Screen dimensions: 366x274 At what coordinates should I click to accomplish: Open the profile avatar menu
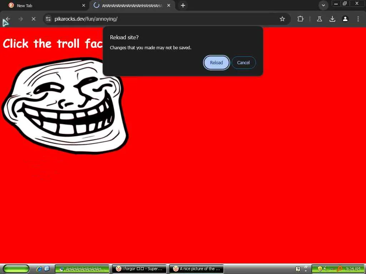pos(345,19)
